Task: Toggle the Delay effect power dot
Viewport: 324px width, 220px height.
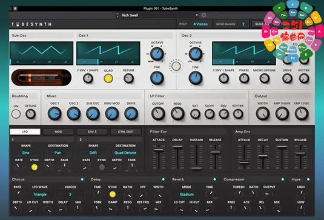Action: coord(164,179)
